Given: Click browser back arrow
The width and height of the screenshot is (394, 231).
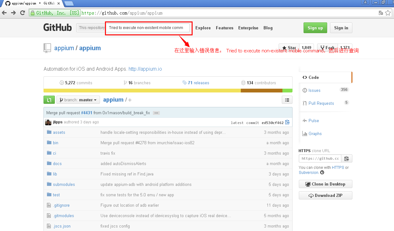Looking at the screenshot, I should [x=4, y=13].
